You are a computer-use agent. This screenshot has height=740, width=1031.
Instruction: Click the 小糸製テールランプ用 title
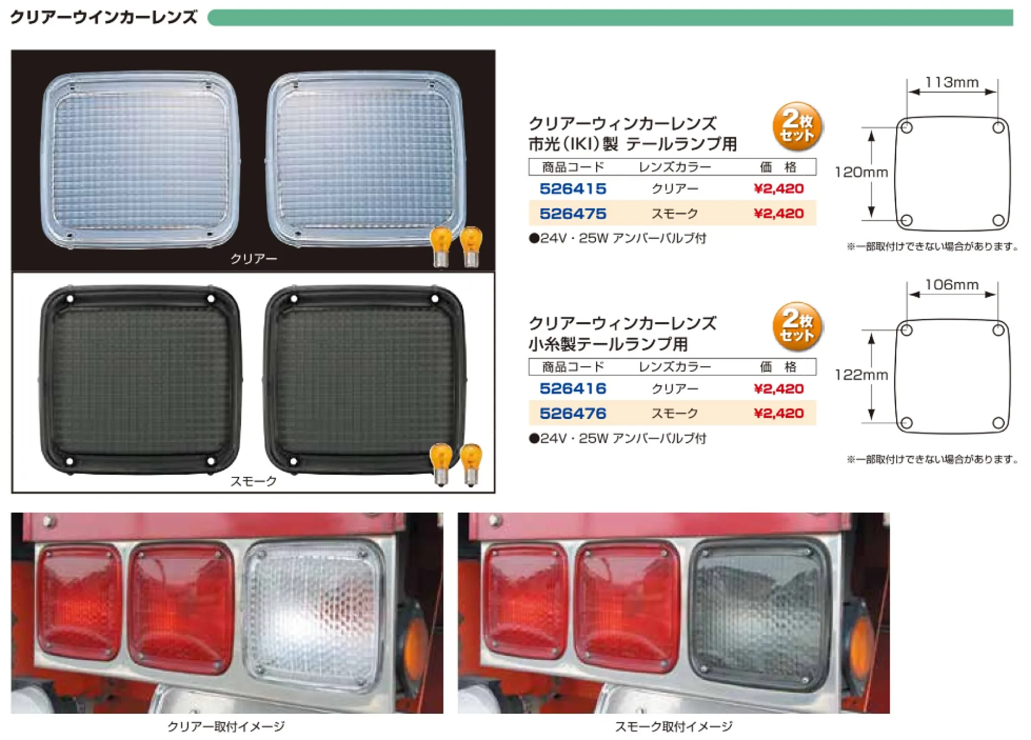[608, 344]
